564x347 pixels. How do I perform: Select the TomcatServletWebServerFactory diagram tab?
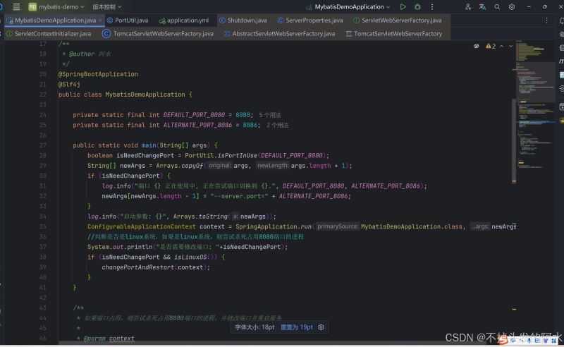[x=394, y=33]
